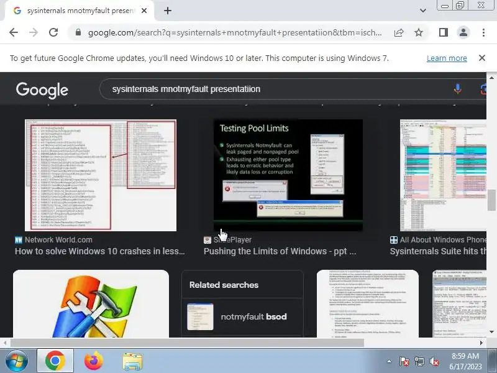This screenshot has height=373, width=497.
Task: Open the Chrome three-dot menu
Action: click(483, 32)
